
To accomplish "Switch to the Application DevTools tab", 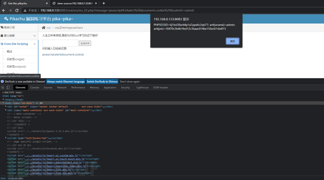I will point(110,87).
